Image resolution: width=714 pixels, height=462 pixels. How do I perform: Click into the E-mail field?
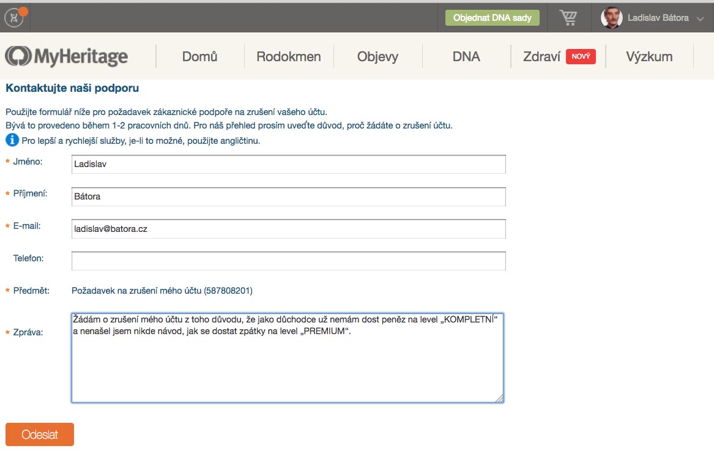click(288, 229)
